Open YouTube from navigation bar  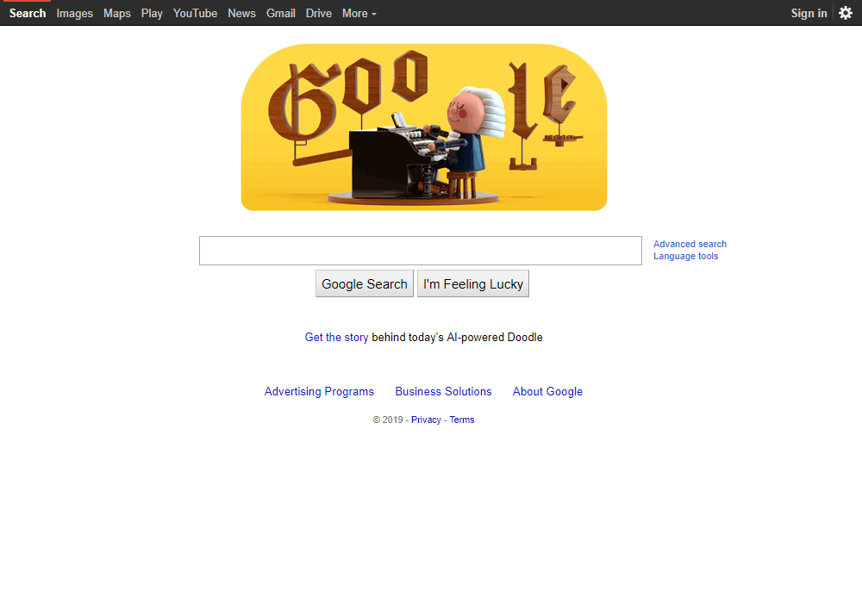coord(195,13)
